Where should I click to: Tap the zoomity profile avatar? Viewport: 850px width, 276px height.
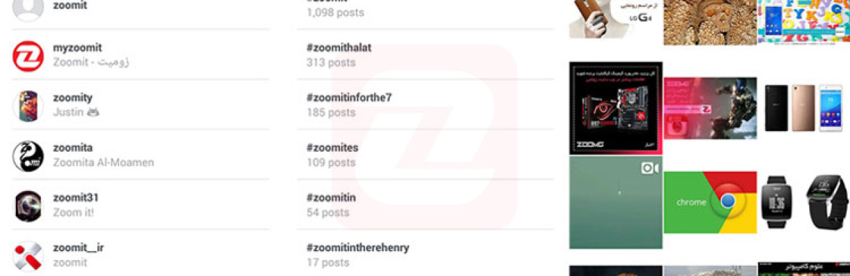pyautogui.click(x=28, y=106)
